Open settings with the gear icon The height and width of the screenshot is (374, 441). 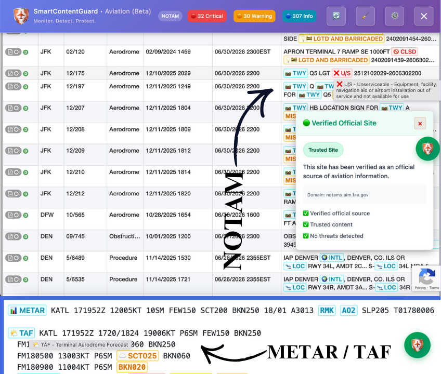pos(394,16)
